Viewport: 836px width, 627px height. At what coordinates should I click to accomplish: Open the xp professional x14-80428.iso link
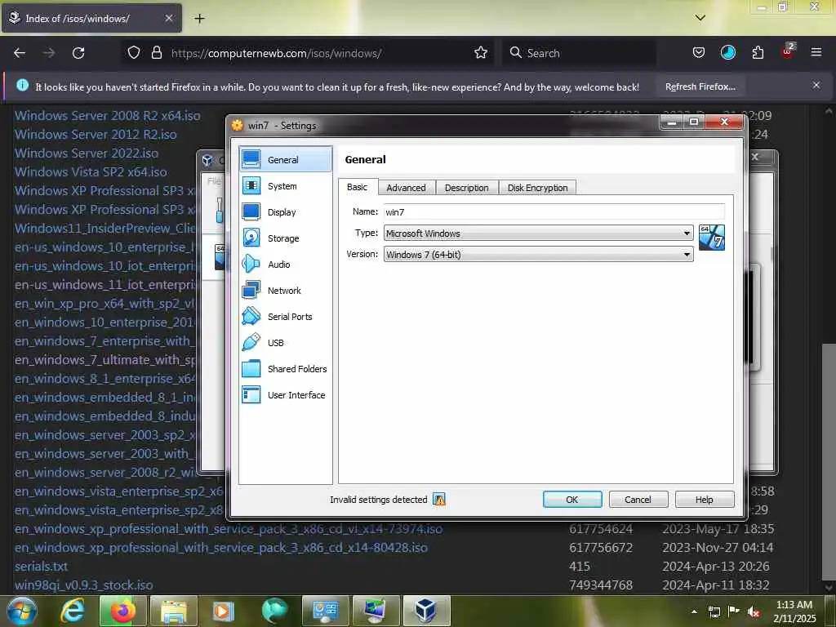pyautogui.click(x=220, y=548)
